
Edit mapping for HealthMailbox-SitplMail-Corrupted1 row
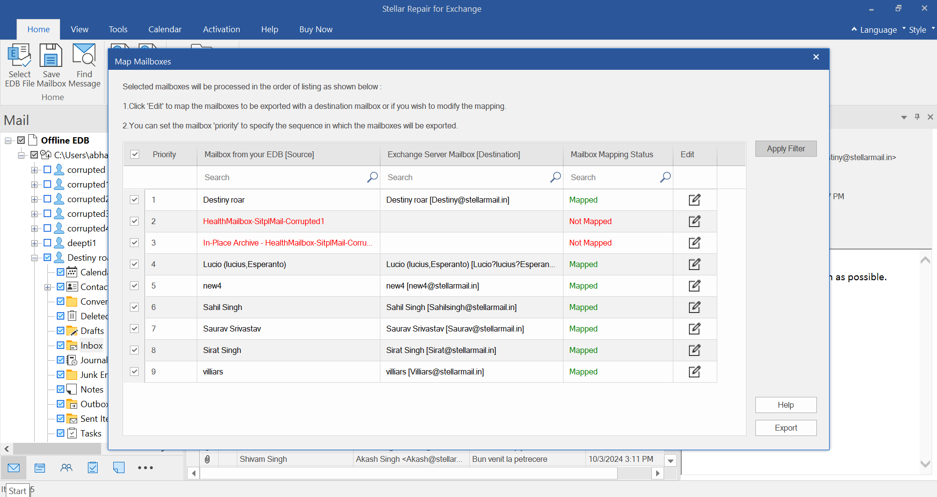694,221
